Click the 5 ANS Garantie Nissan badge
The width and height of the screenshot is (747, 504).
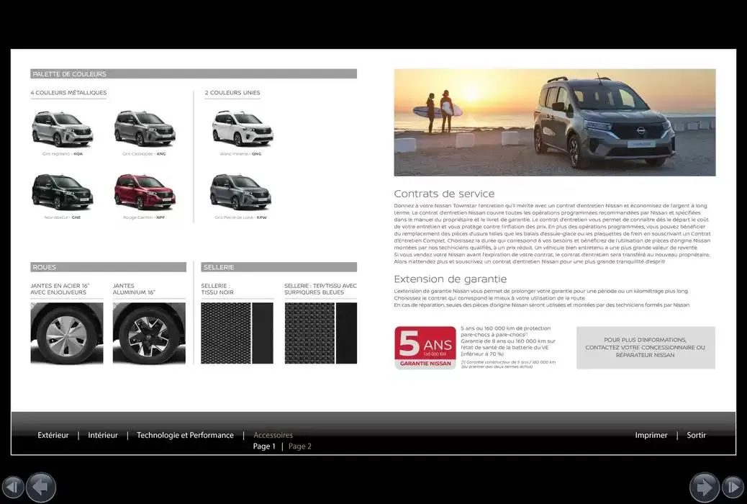pyautogui.click(x=425, y=347)
